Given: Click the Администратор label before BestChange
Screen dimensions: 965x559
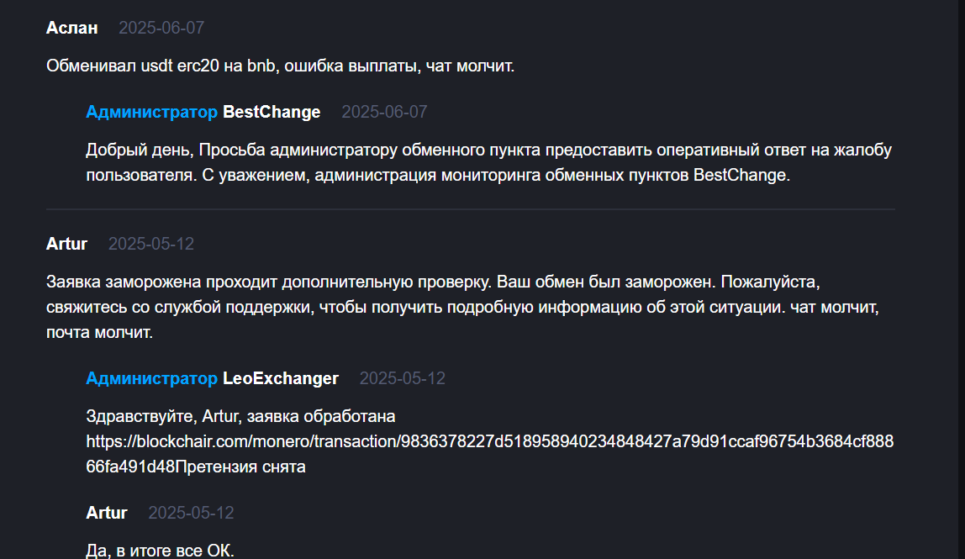Looking at the screenshot, I should (151, 112).
